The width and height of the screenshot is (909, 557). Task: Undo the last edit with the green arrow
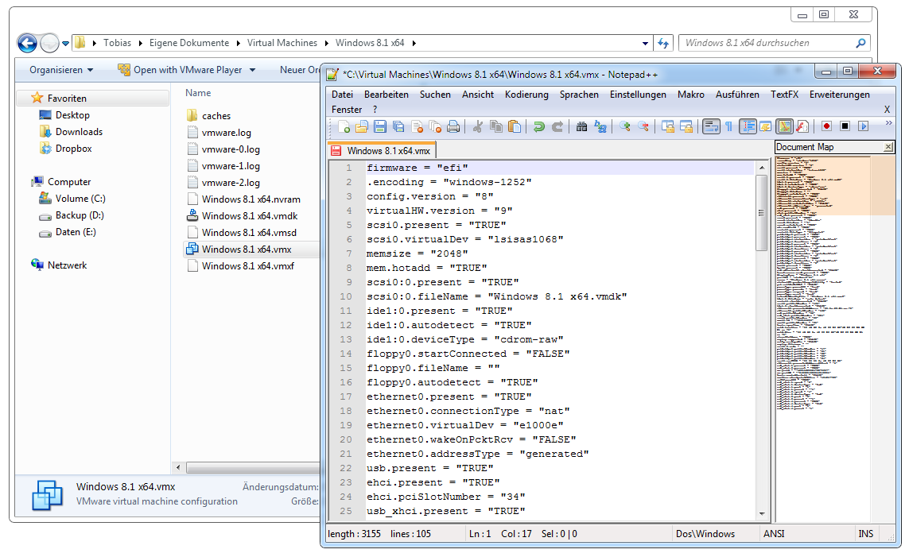538,126
